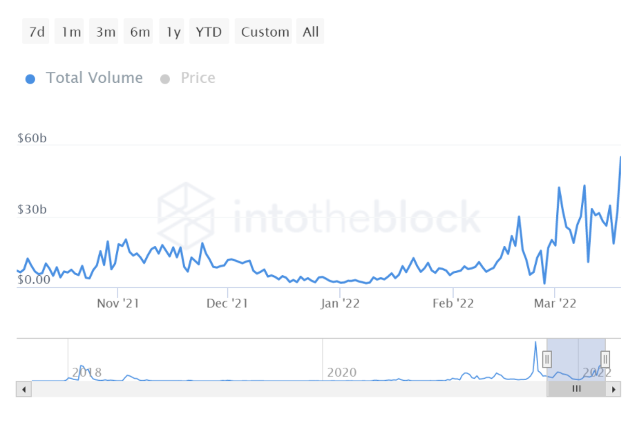Switch chart to 3m range
The height and width of the screenshot is (425, 637).
point(106,32)
